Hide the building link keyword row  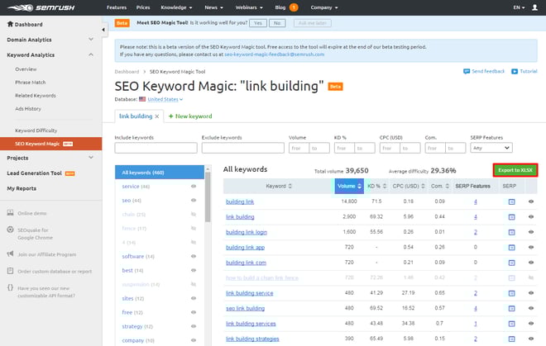point(531,201)
